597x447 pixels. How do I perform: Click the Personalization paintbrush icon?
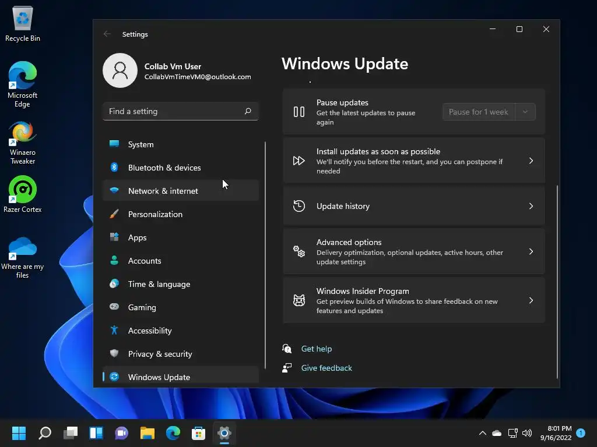pos(114,214)
